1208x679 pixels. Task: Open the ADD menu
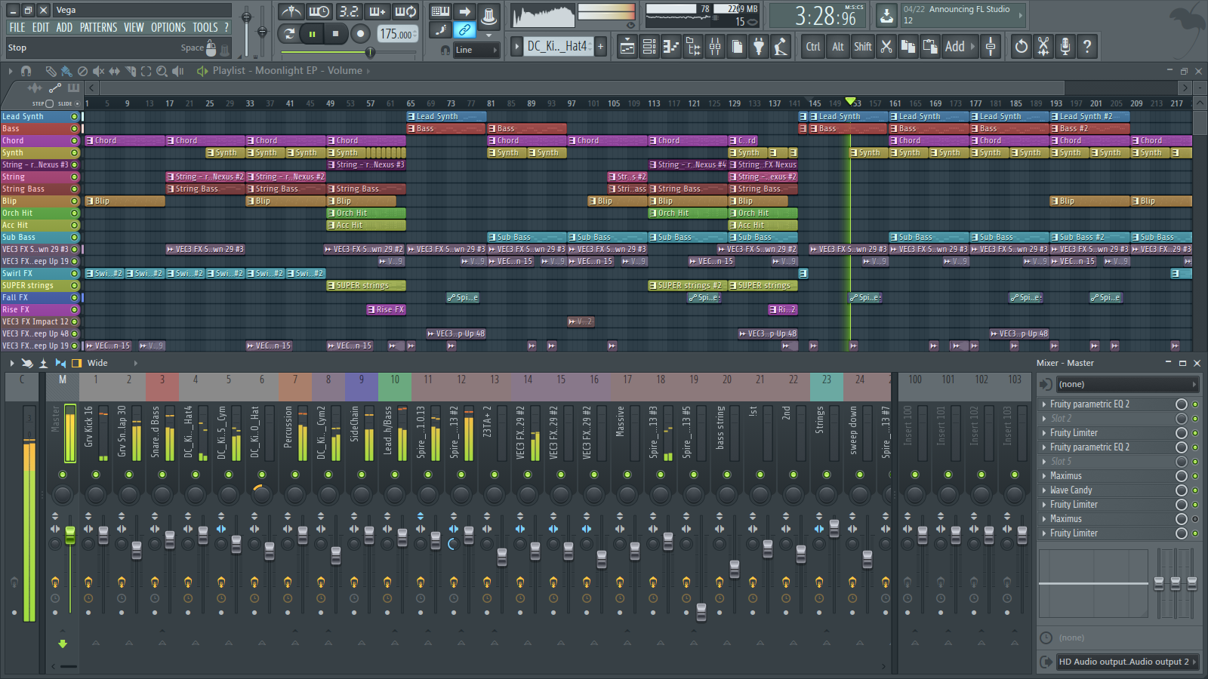[64, 28]
